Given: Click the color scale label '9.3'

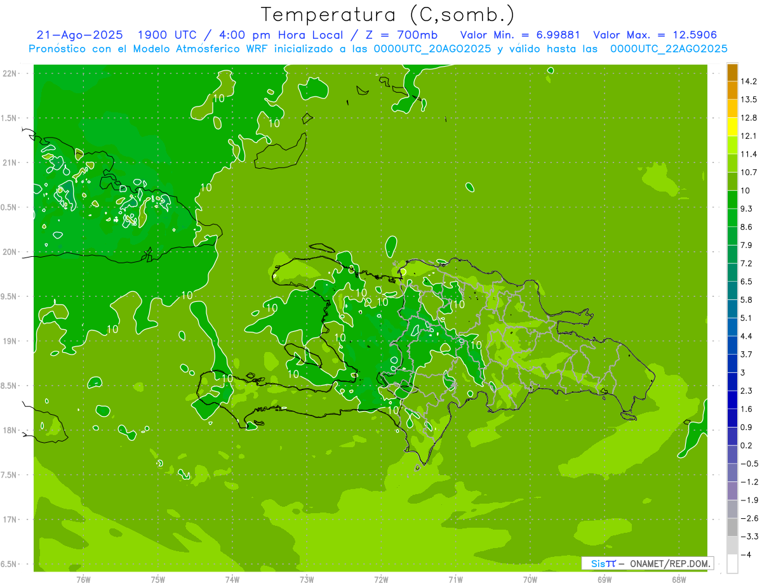Looking at the screenshot, I should (746, 209).
